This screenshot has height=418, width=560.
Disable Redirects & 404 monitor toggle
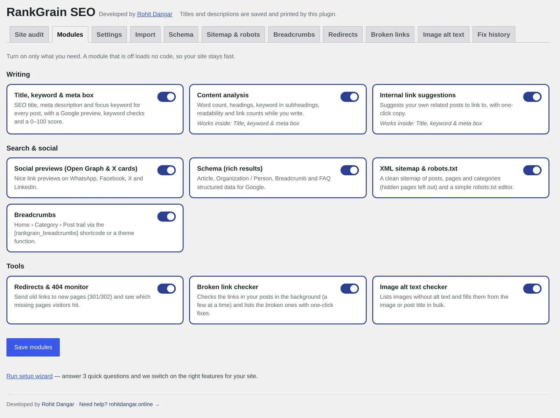coord(166,288)
